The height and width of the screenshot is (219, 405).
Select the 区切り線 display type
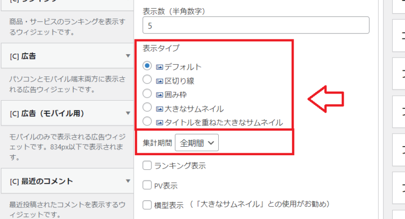(147, 79)
